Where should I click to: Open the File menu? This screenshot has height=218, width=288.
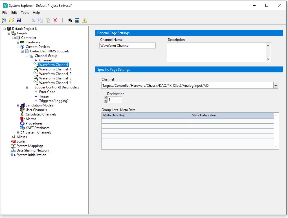tap(5, 13)
